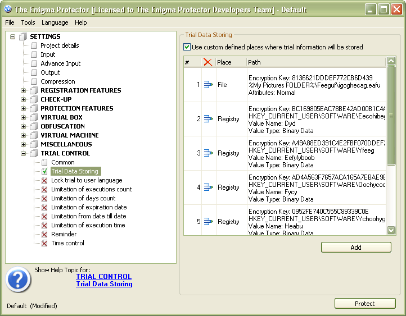Click the blue arrow icon in row 4
This screenshot has width=406, height=316.
209,187
